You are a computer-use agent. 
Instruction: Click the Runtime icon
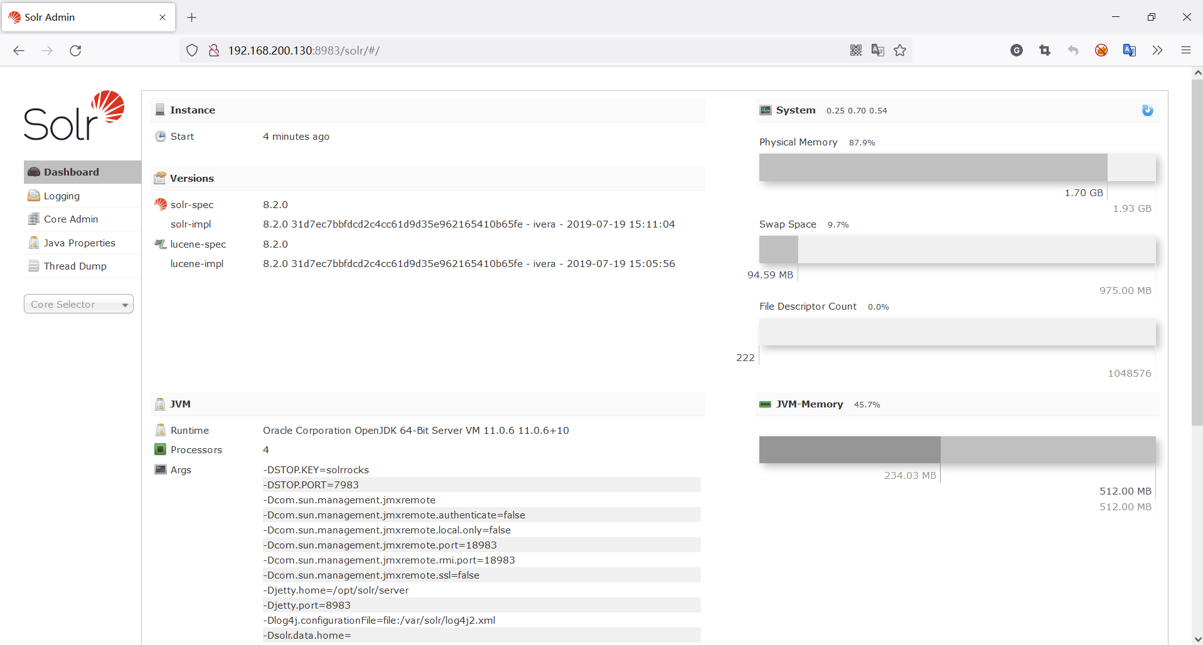coord(161,430)
